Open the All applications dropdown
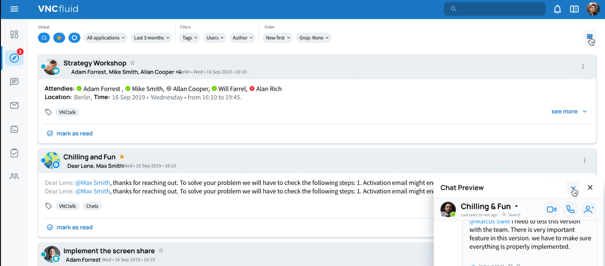The width and height of the screenshot is (605, 266). (106, 38)
